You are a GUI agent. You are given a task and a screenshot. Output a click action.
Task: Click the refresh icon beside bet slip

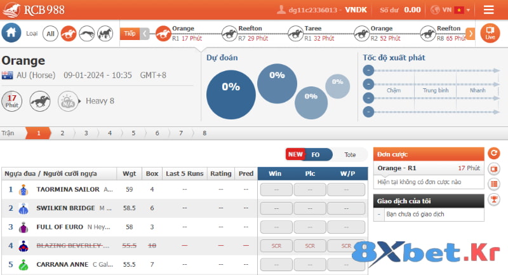tap(493, 154)
